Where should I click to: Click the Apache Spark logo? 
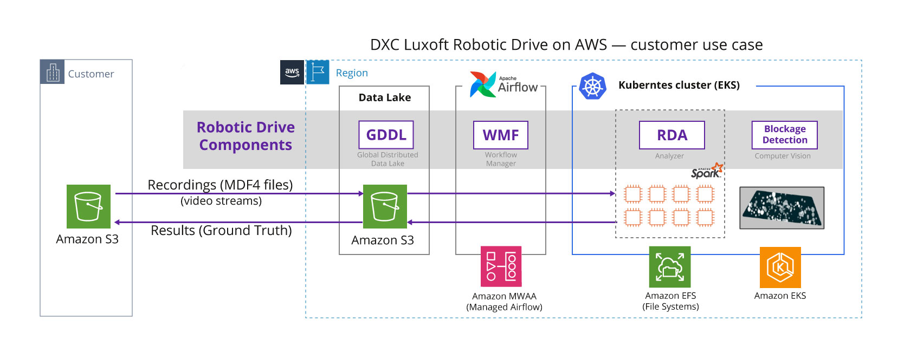tap(707, 171)
